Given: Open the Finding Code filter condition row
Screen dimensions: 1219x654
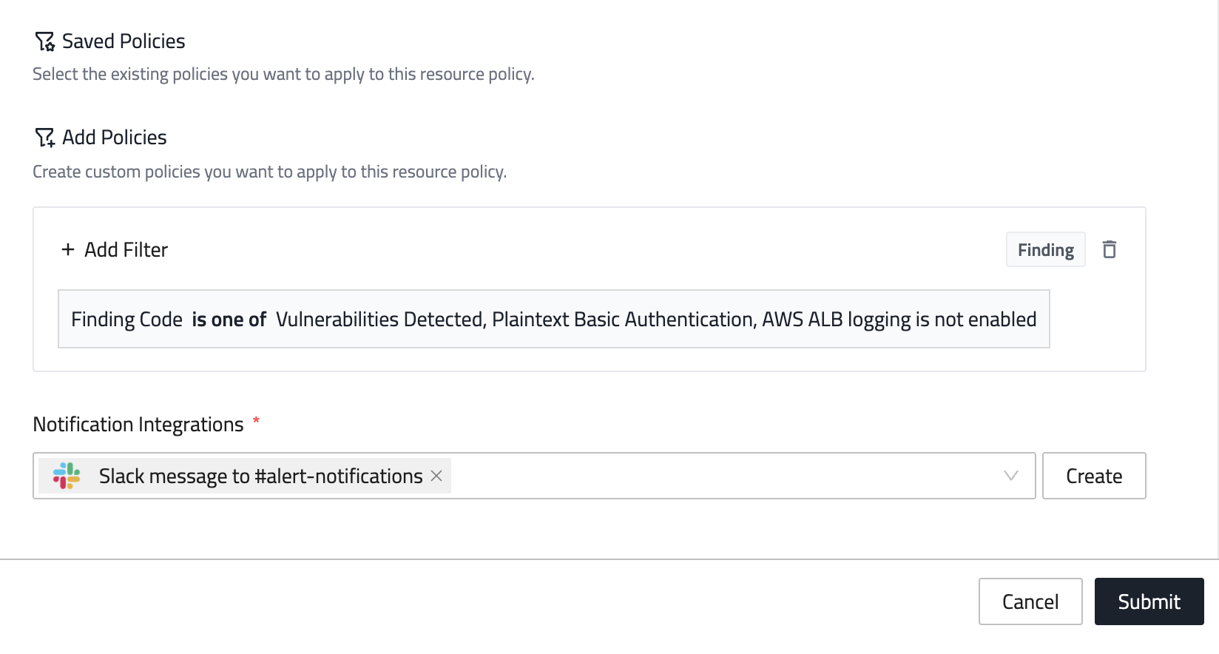Looking at the screenshot, I should coord(553,319).
